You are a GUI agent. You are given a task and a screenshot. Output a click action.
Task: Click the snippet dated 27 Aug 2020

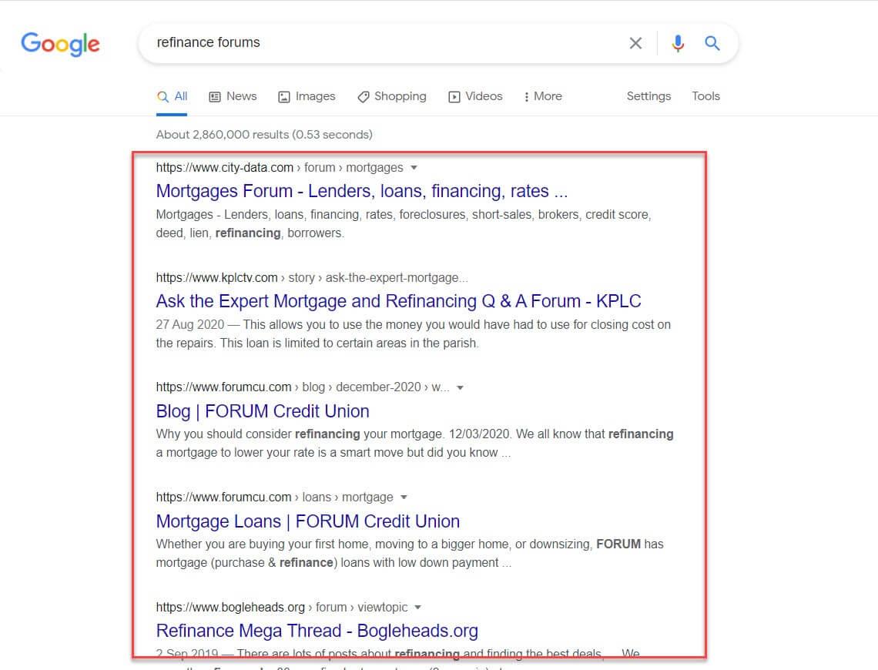coord(414,333)
